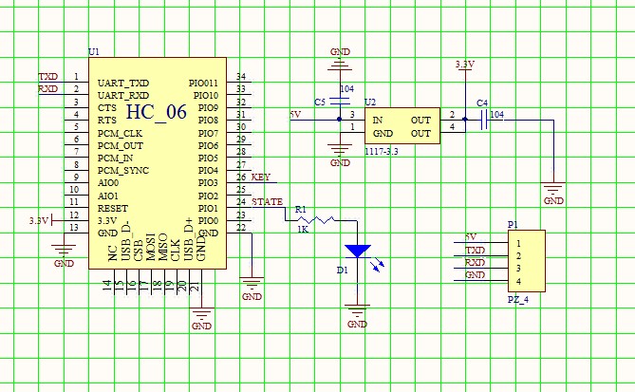
Task: Click the RXD net label on P1 connector
Action: coord(475,262)
